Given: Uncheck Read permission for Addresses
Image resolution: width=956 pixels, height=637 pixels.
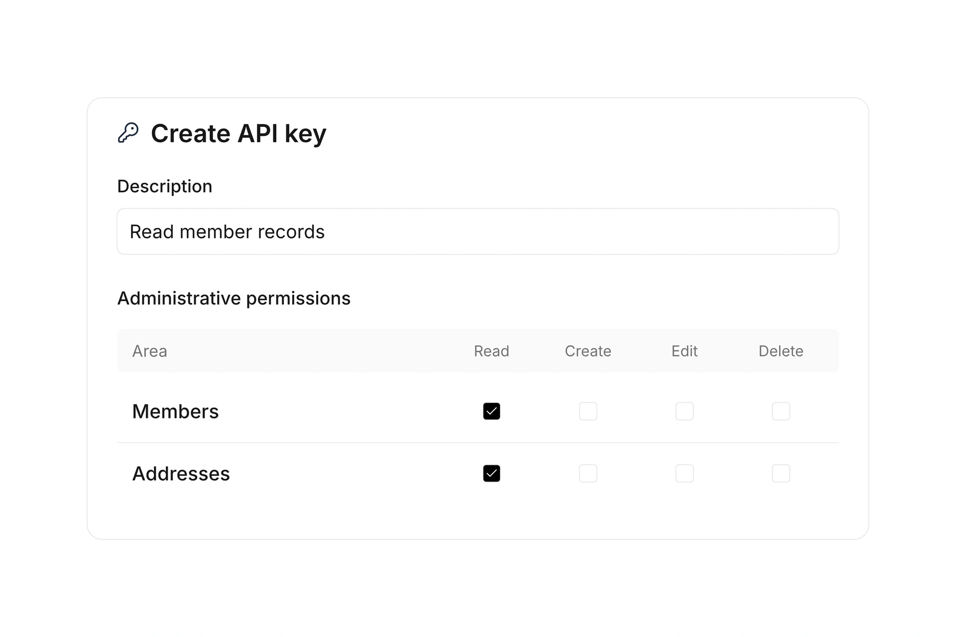Looking at the screenshot, I should 491,473.
